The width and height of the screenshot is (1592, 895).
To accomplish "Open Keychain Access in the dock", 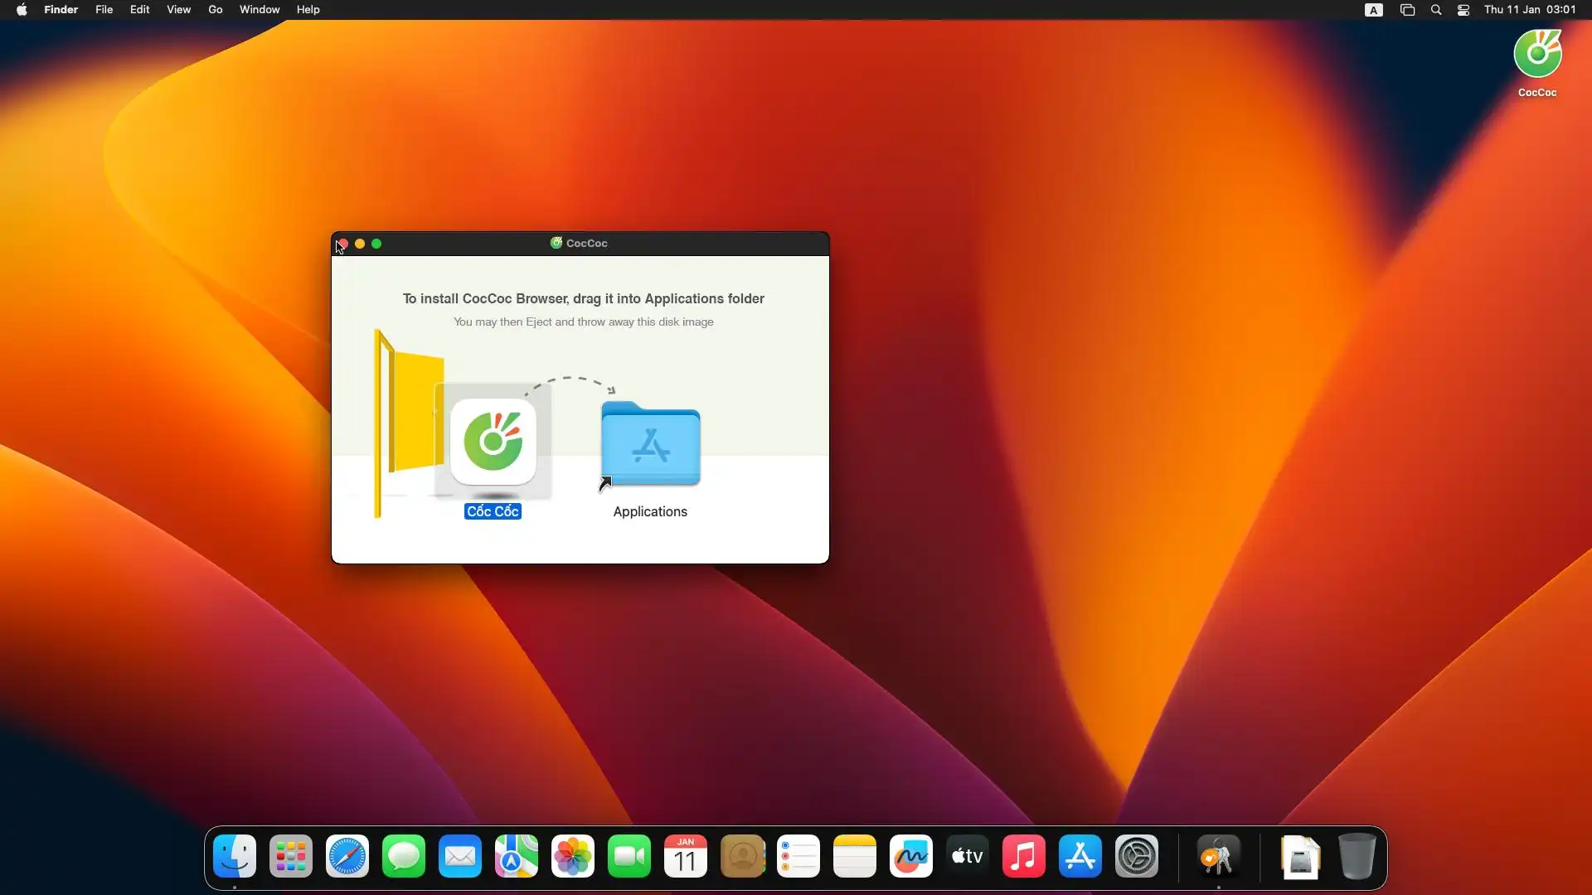I will 1218,856.
